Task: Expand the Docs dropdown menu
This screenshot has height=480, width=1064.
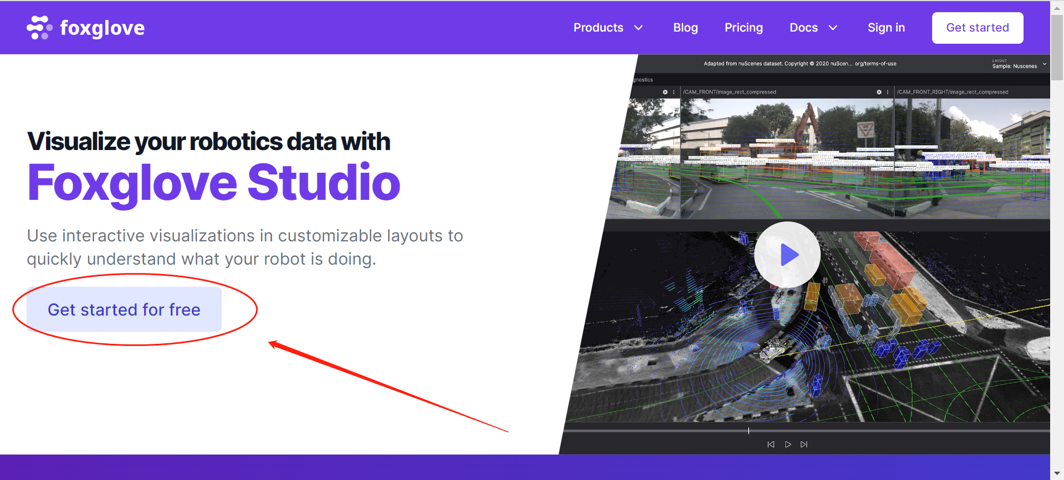Action: 813,28
